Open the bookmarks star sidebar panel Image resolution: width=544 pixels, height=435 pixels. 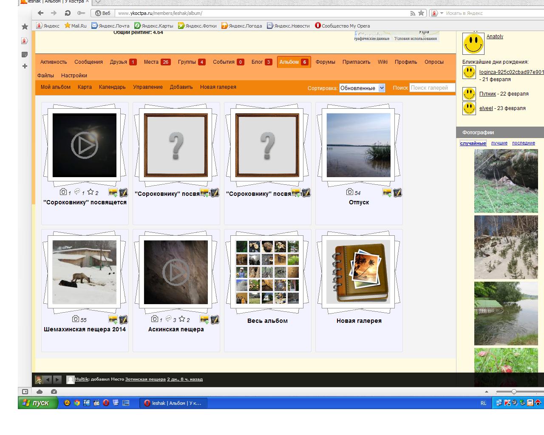(x=25, y=27)
